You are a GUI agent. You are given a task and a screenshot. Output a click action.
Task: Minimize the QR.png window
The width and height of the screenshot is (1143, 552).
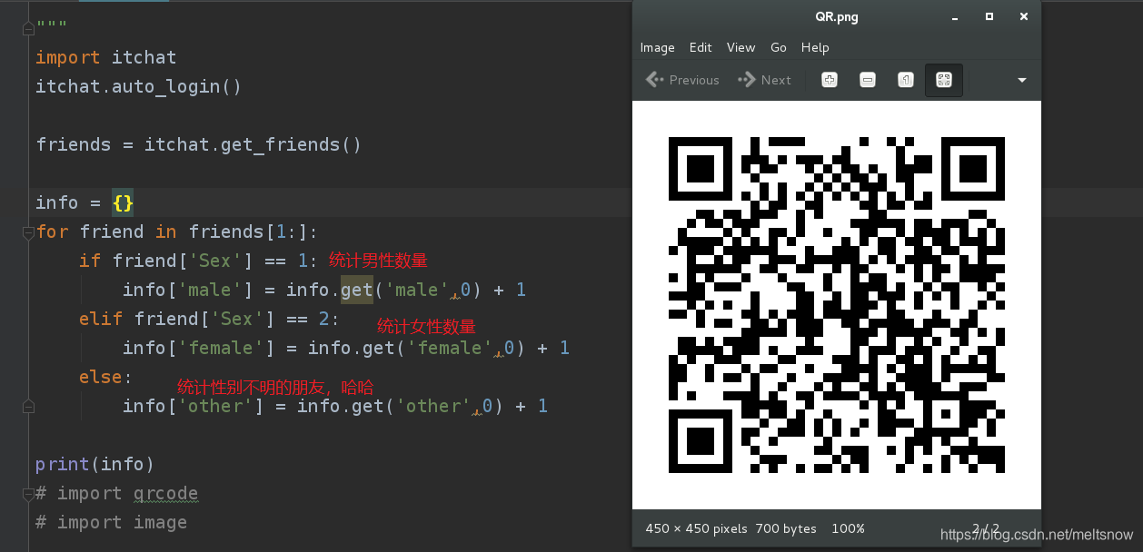click(x=955, y=16)
